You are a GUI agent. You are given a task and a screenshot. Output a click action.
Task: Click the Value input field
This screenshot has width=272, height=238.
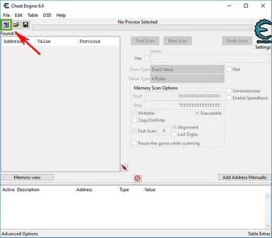tap(210, 58)
